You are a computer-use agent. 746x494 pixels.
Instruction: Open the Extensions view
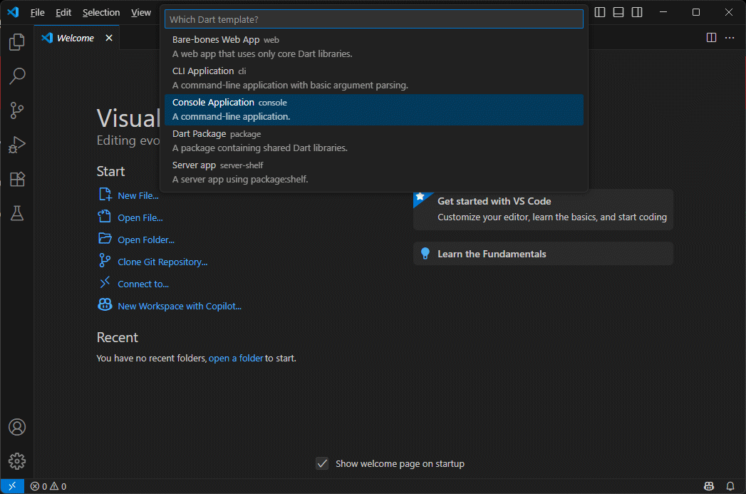point(17,179)
